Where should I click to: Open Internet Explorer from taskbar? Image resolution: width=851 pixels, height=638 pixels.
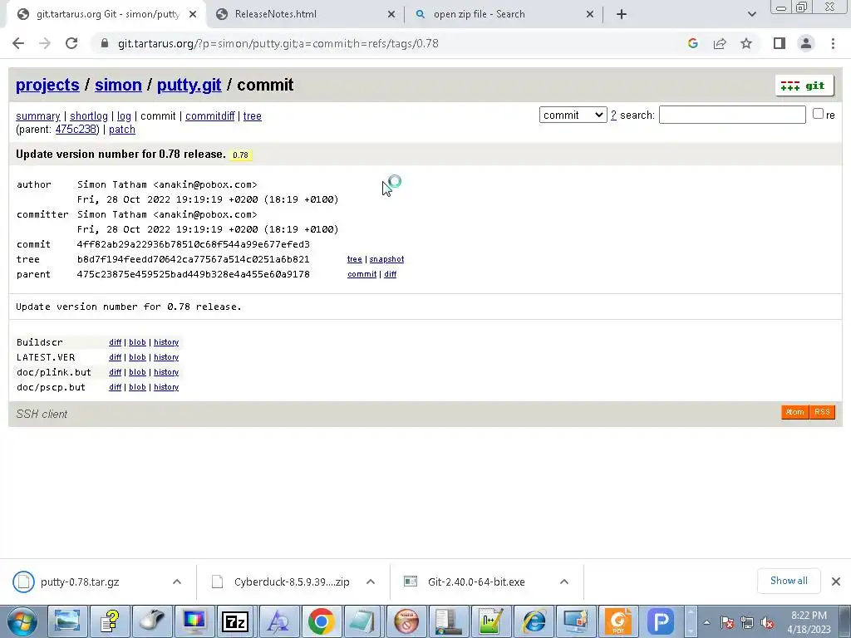[534, 621]
